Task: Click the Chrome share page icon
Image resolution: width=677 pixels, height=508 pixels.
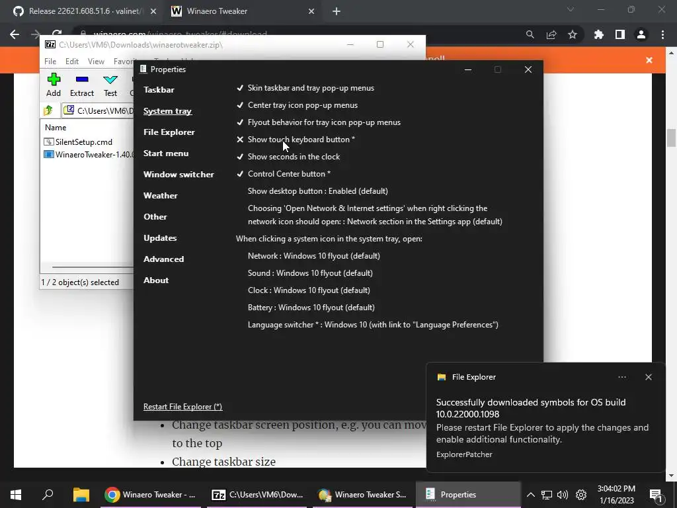Action: [551, 34]
